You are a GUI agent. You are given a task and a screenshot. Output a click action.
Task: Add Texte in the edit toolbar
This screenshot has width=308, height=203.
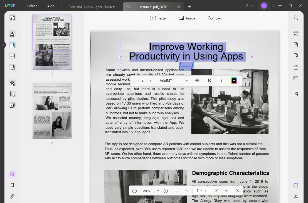click(x=158, y=18)
